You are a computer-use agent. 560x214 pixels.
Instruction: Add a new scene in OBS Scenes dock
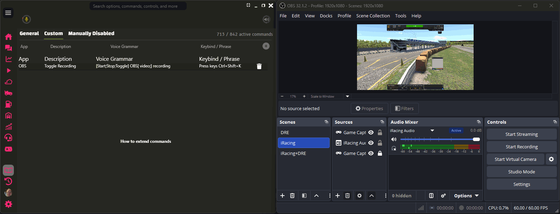(282, 196)
